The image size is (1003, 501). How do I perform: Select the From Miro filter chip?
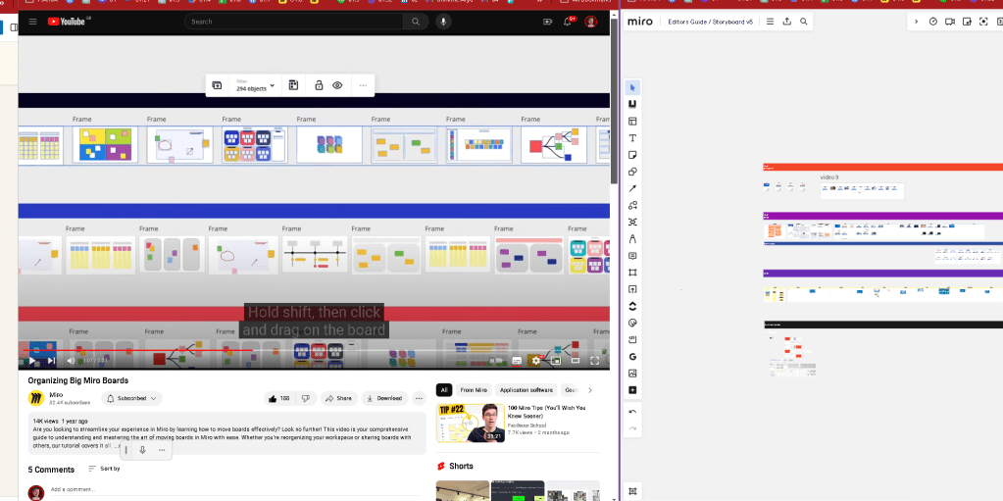point(474,389)
